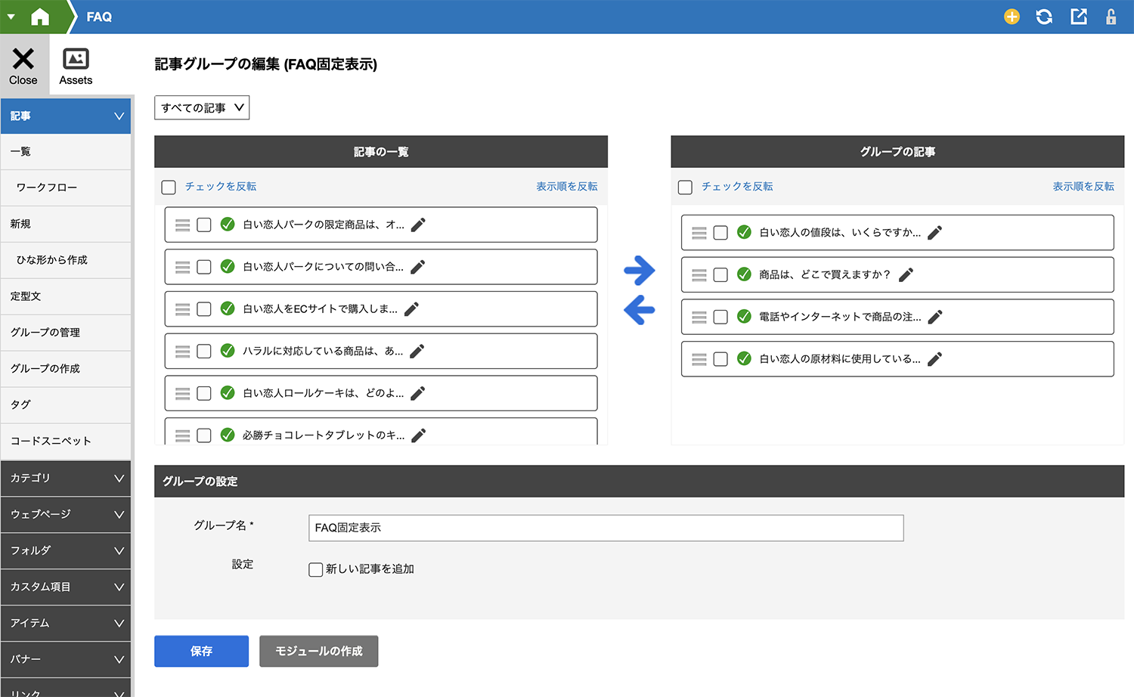Image resolution: width=1134 pixels, height=697 pixels.
Task: Open 定型文 in the sidebar
Action: 66,296
